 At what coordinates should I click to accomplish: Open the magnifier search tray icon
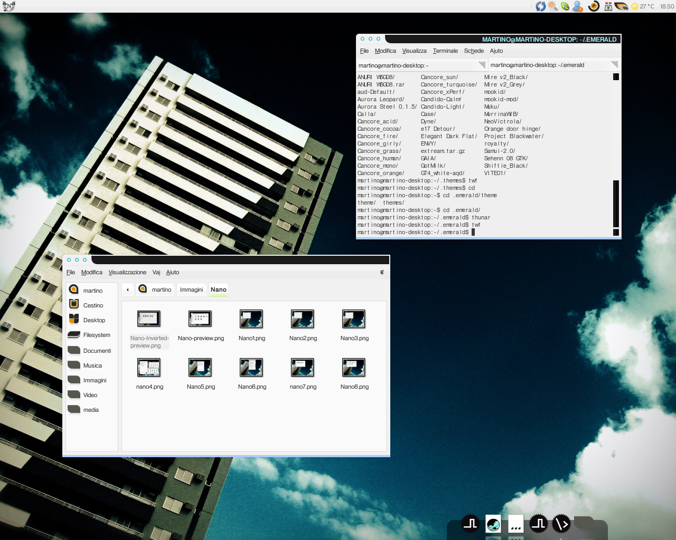point(553,6)
